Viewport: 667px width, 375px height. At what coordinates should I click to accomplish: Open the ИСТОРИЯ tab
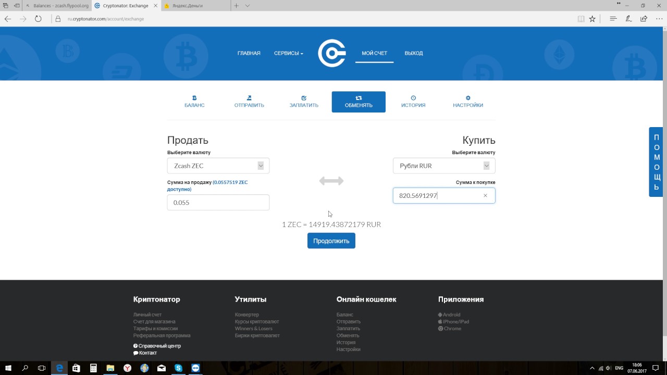coord(413,102)
